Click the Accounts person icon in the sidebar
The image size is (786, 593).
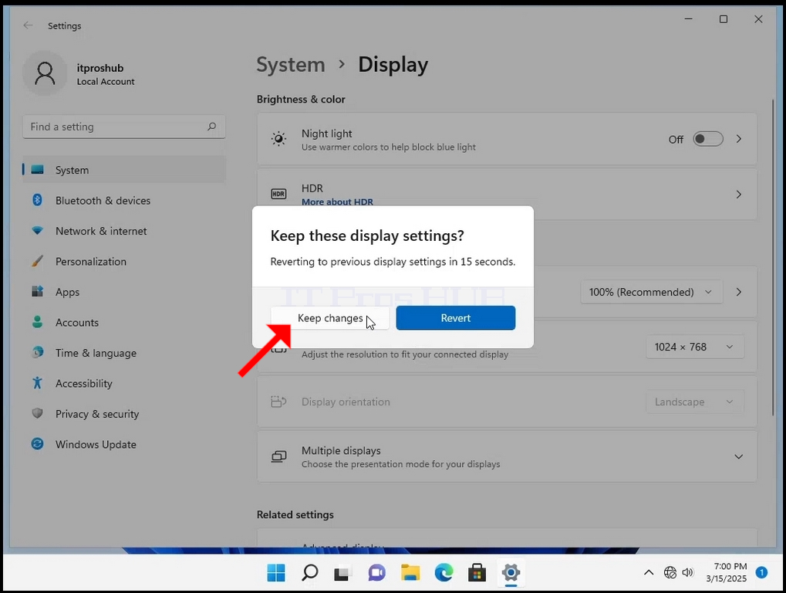pos(37,322)
